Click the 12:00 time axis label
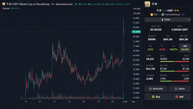193x109 pixels. pyautogui.click(x=125, y=102)
